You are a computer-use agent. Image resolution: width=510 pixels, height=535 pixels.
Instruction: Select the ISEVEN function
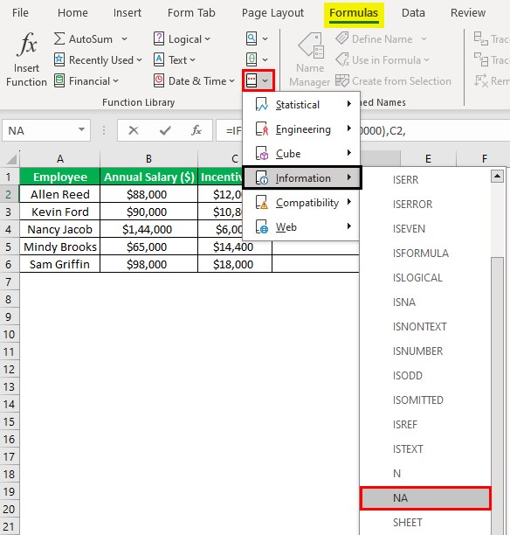(x=425, y=229)
